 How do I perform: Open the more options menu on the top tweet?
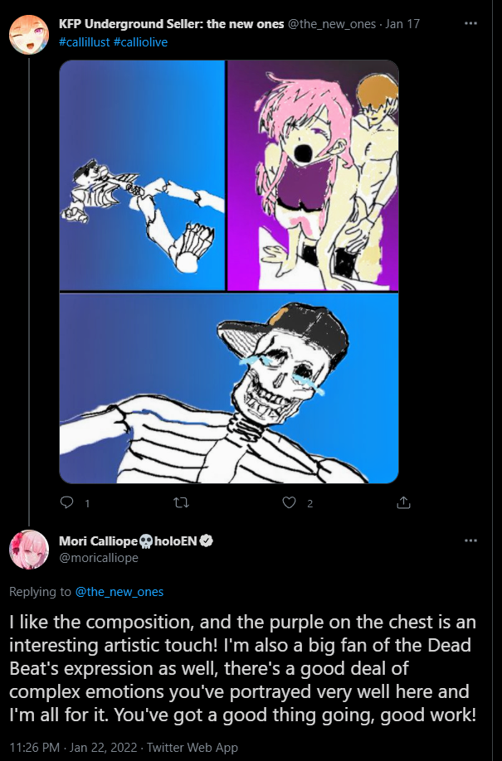tap(471, 25)
